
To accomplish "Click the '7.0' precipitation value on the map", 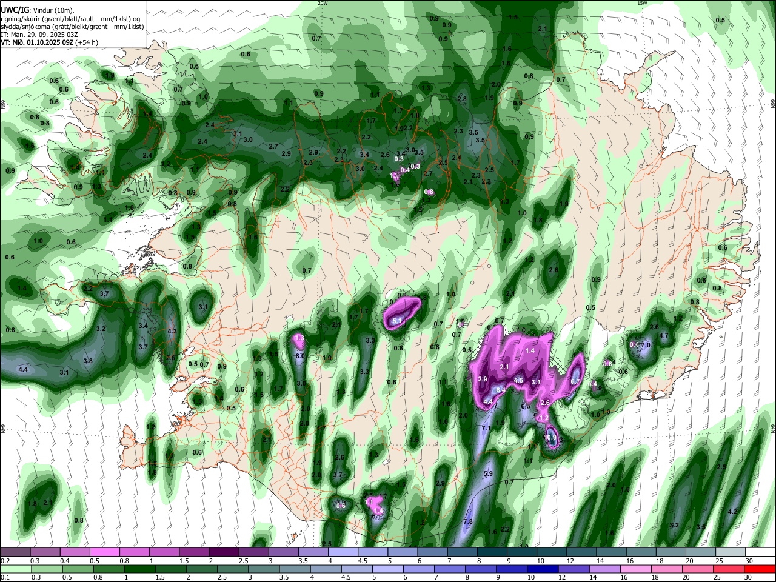I will point(645,345).
